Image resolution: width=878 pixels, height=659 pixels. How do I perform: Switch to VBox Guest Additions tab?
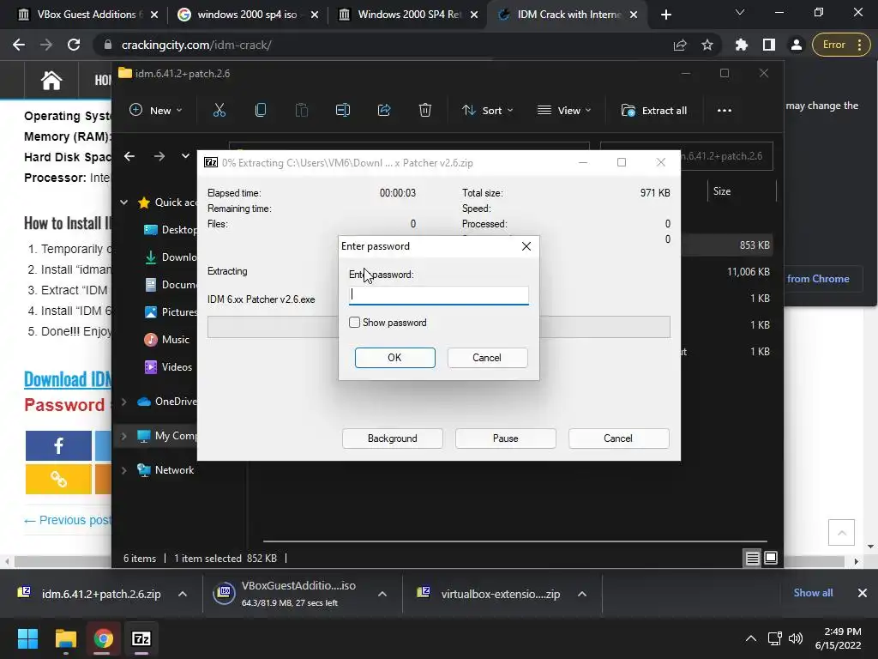click(x=87, y=15)
